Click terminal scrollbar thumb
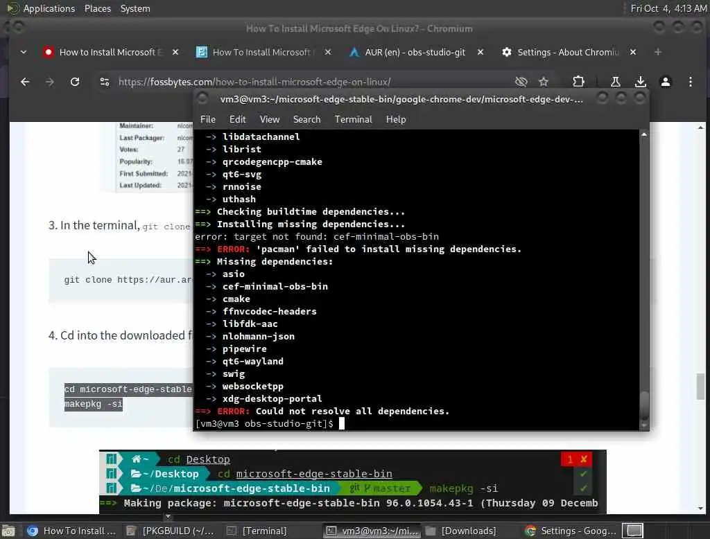Viewport: 710px width, 539px height. [x=644, y=405]
